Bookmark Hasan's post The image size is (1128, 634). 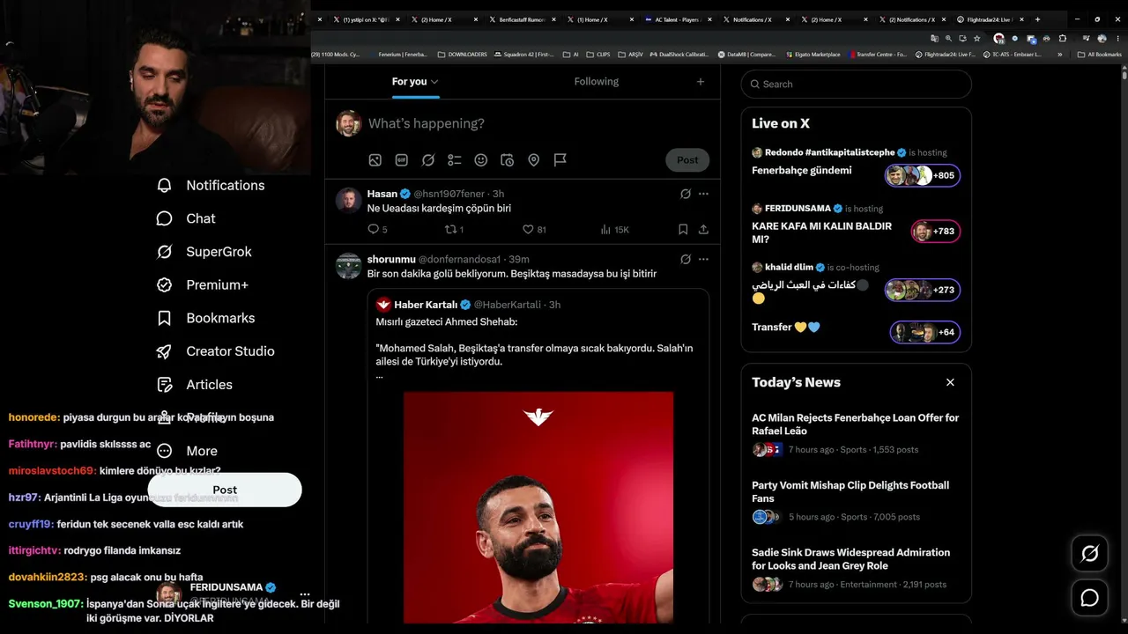pos(683,230)
